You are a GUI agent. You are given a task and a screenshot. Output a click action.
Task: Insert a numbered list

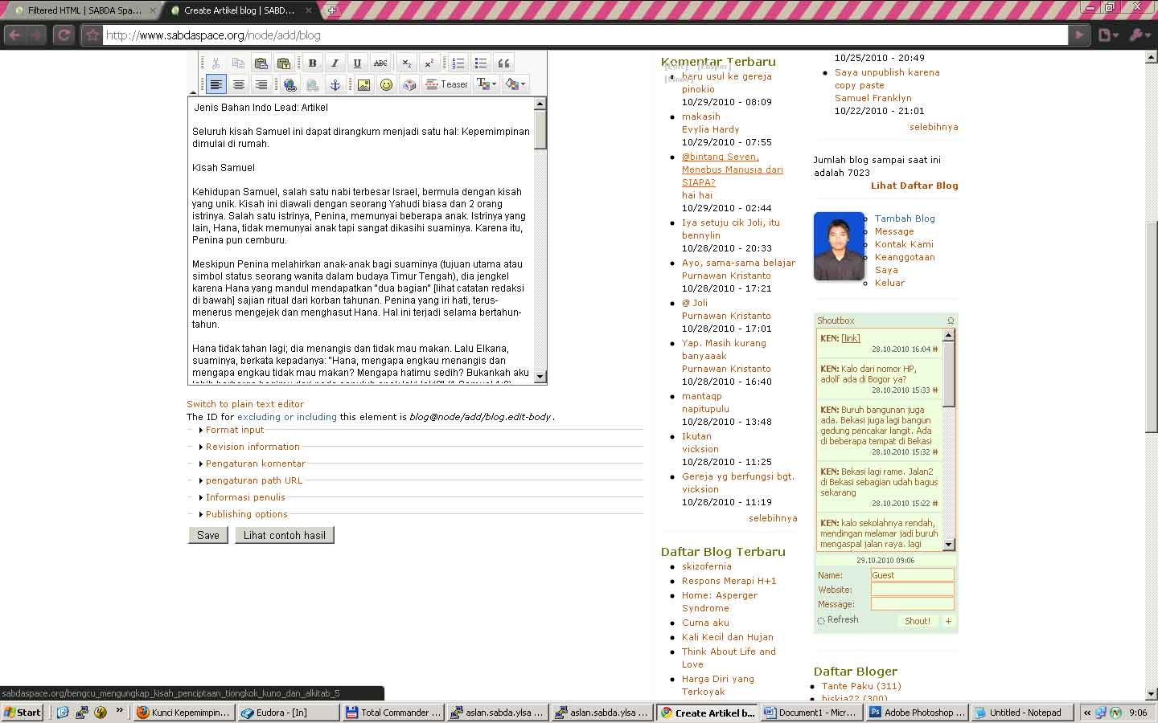click(x=458, y=63)
